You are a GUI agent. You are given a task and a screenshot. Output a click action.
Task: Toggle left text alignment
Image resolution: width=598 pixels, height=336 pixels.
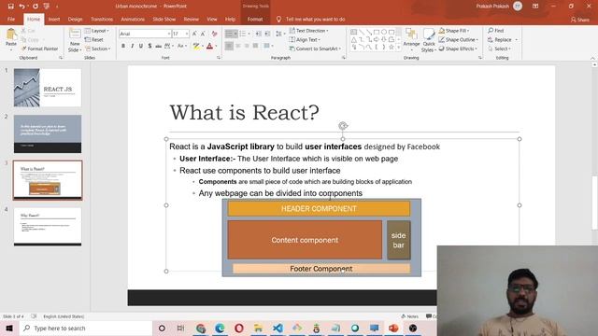tap(229, 46)
